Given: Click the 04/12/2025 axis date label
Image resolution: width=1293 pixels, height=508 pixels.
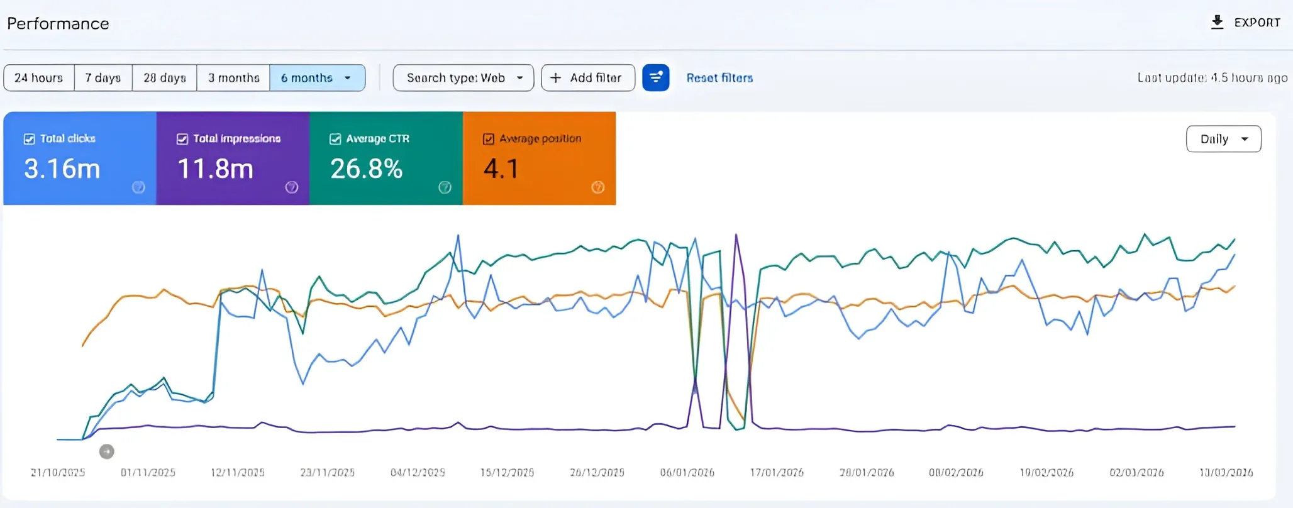Looking at the screenshot, I should coord(418,472).
